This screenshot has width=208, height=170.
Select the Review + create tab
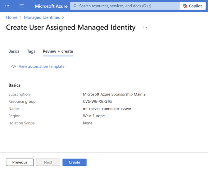pos(58,51)
